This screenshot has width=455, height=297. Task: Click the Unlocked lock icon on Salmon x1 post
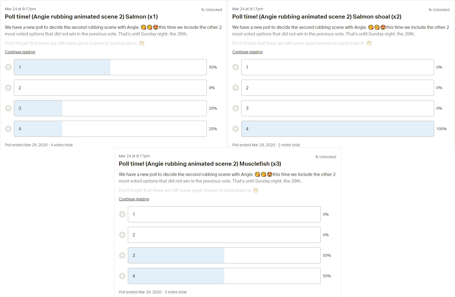(203, 10)
